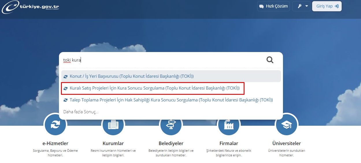The image size is (361, 163).
Task: Open the key icon login options dropdown
Action: [x=301, y=6]
